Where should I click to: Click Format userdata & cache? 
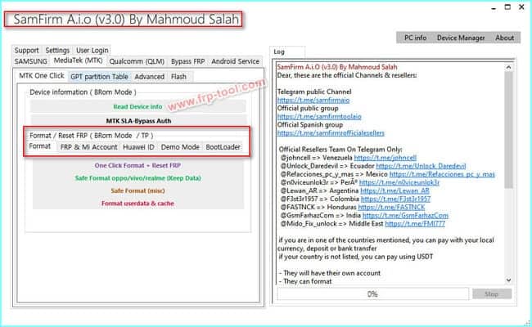[138, 204]
